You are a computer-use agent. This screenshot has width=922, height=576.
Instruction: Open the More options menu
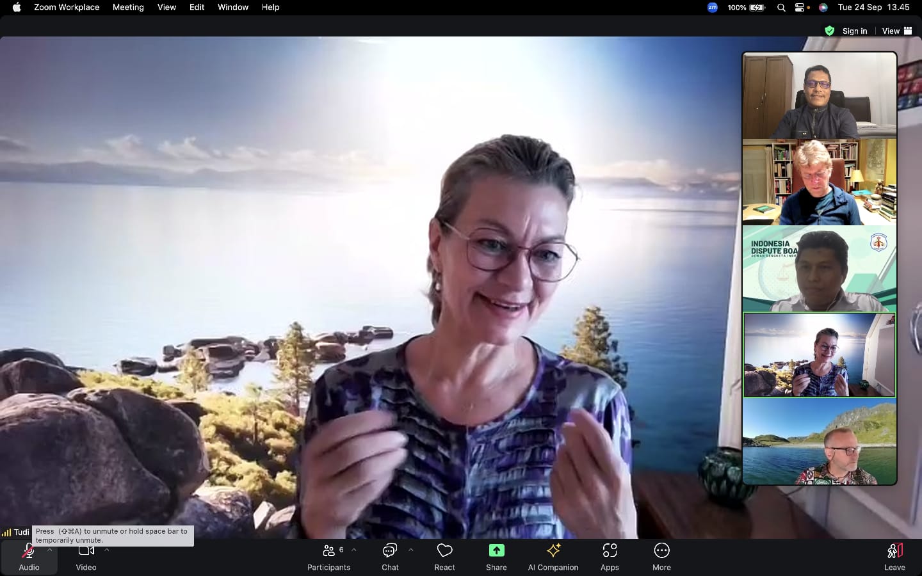point(661,557)
